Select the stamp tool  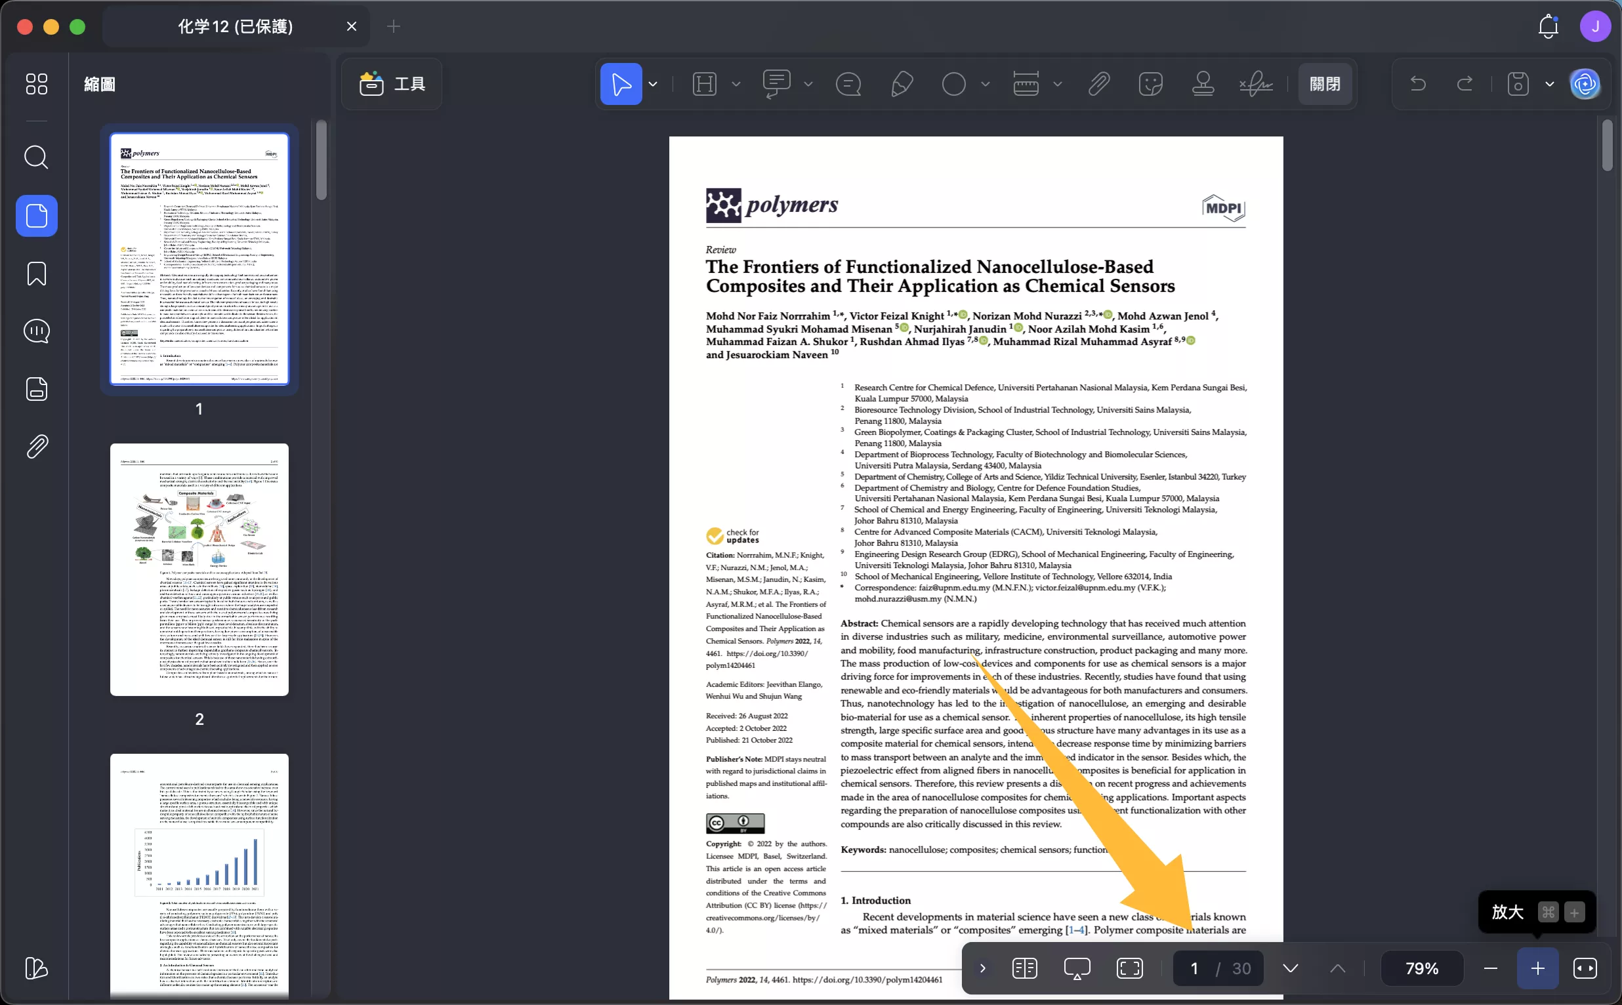point(1203,85)
